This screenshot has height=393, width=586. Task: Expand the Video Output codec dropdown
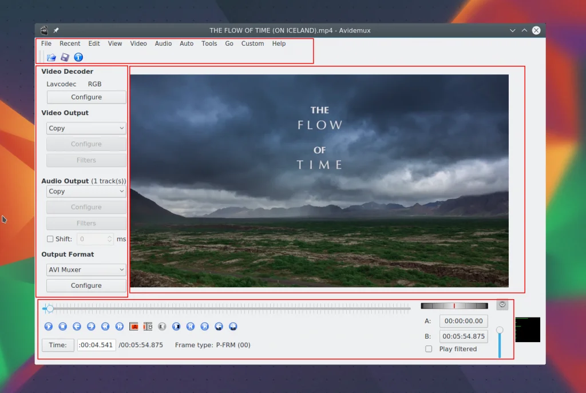point(86,129)
